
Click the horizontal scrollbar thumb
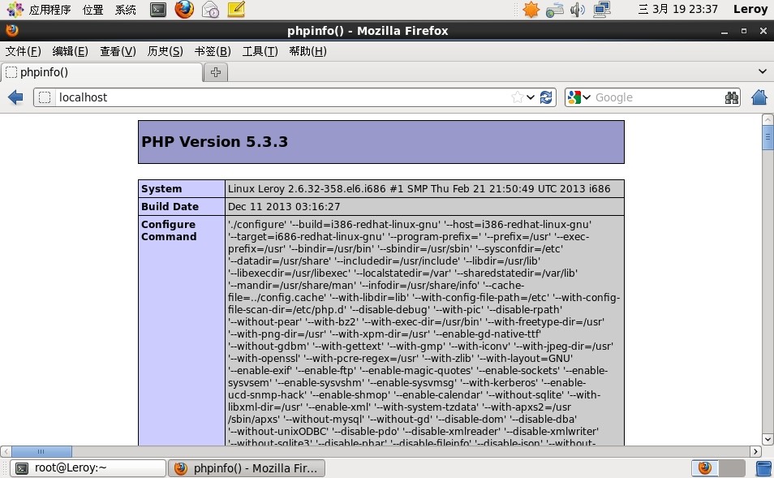pyautogui.click(x=41, y=451)
